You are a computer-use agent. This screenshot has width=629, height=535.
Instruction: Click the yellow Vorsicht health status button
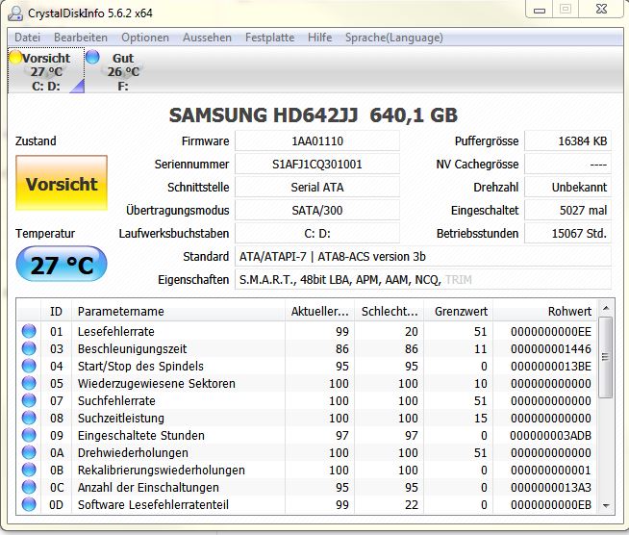[62, 183]
